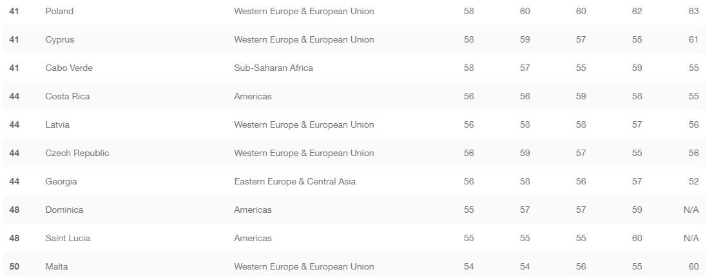Click Sub-Saharan Africa region text
The width and height of the screenshot is (714, 276).
tap(273, 68)
